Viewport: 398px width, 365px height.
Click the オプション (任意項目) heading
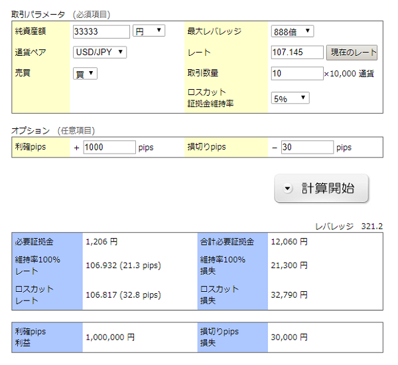pyautogui.click(x=53, y=131)
